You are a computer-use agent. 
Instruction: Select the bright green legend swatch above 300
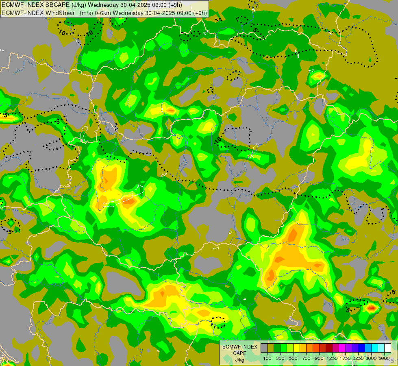point(283,348)
